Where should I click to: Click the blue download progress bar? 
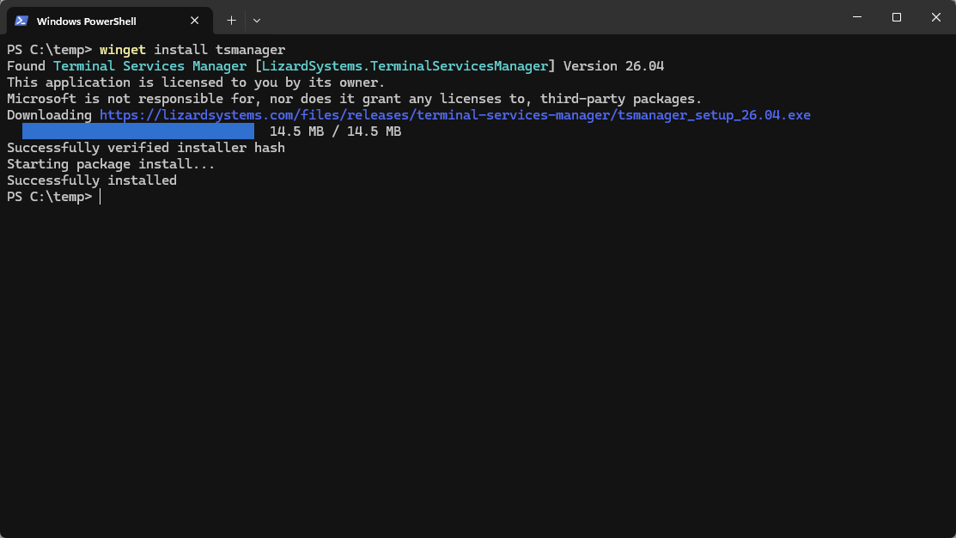(x=137, y=131)
